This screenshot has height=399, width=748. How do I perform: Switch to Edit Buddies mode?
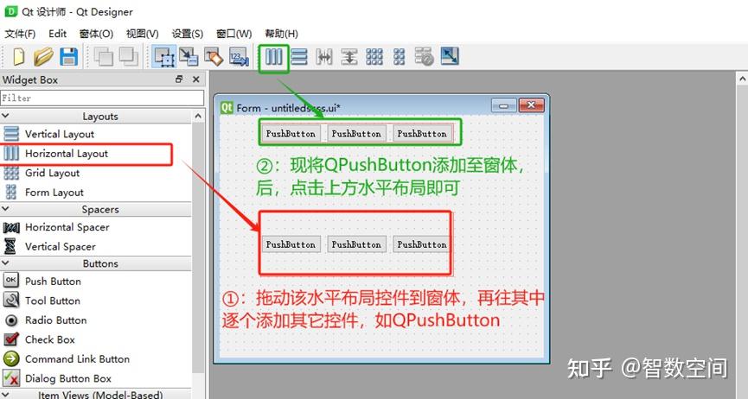pyautogui.click(x=214, y=57)
